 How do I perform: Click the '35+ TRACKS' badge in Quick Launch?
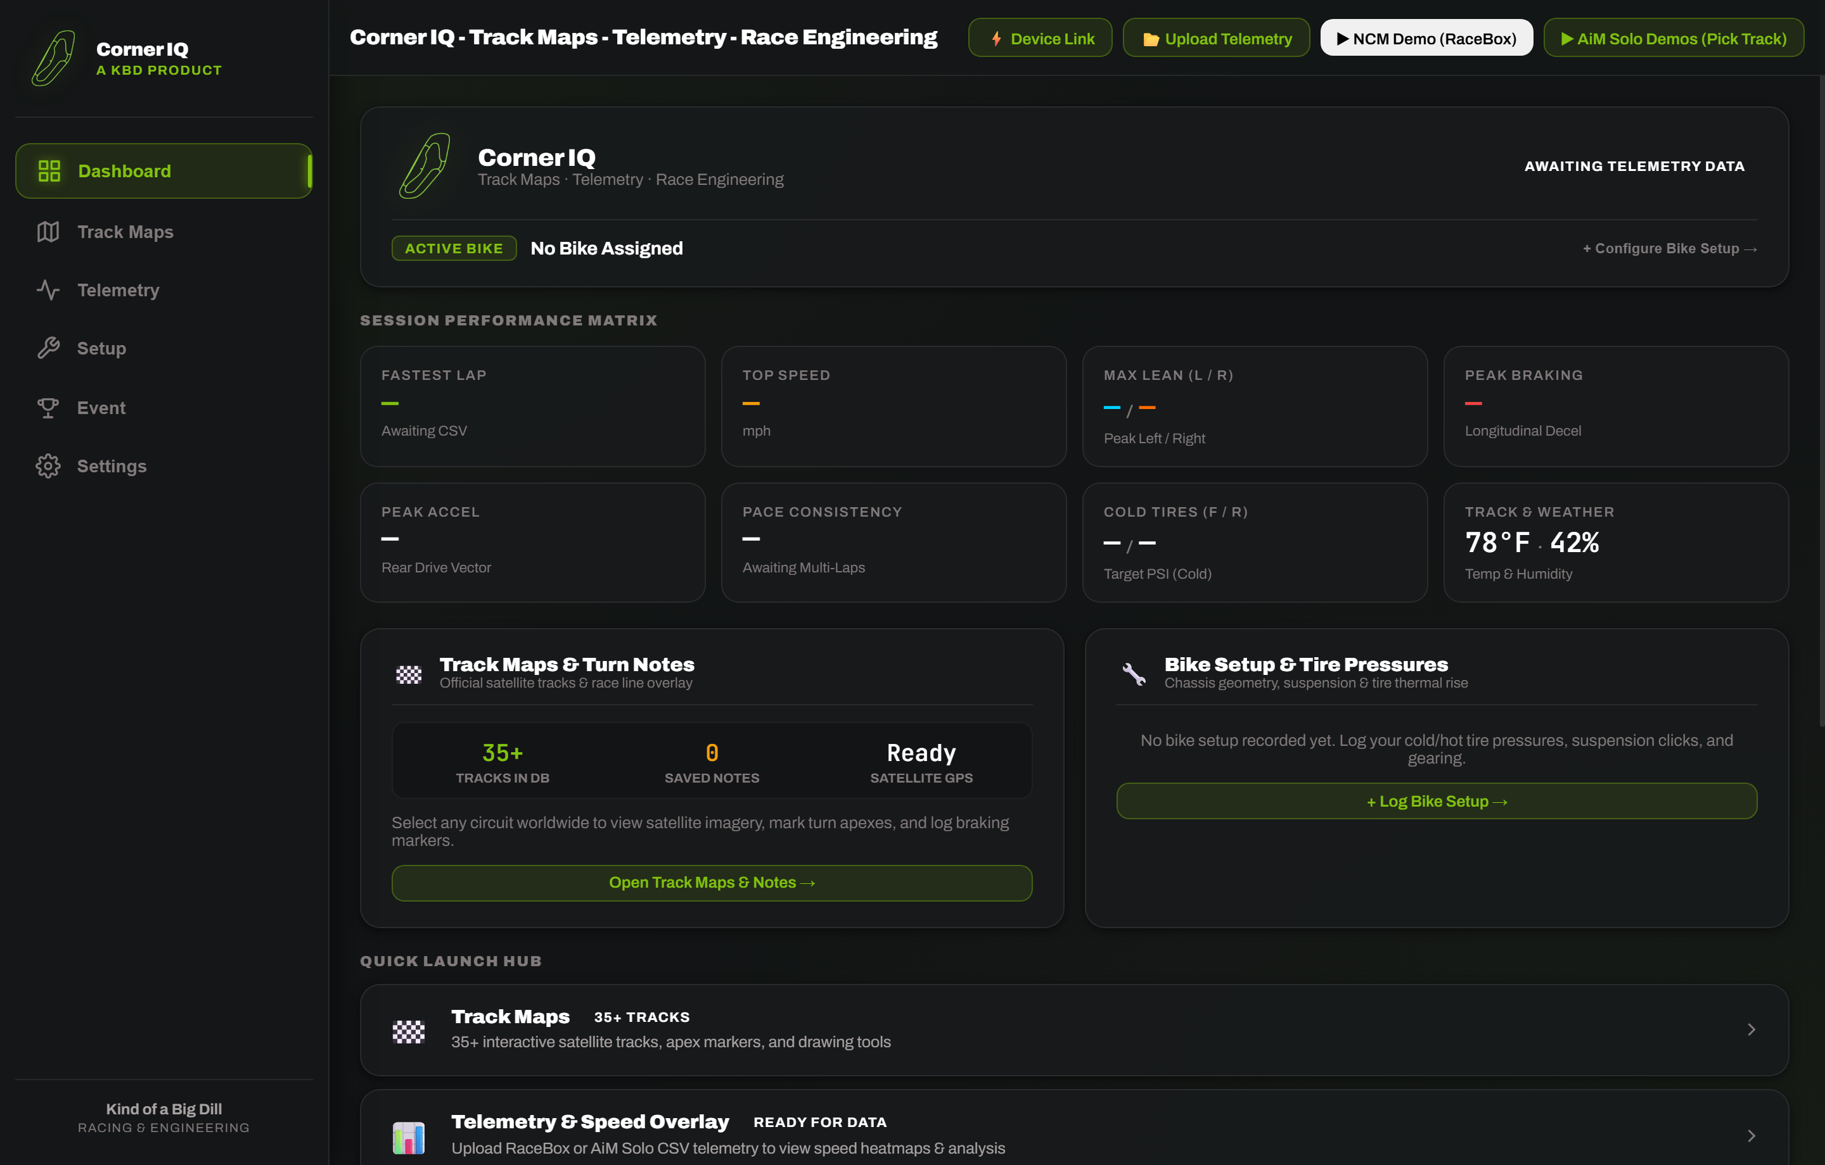(641, 1017)
